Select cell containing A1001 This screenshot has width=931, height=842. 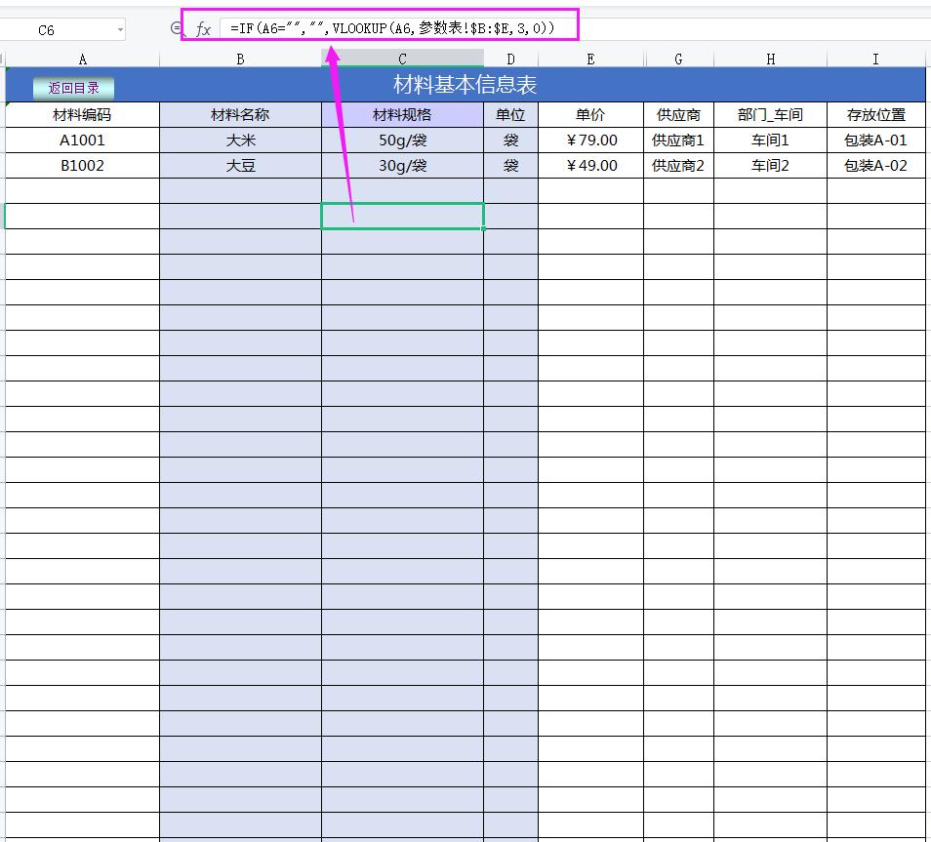click(x=83, y=140)
